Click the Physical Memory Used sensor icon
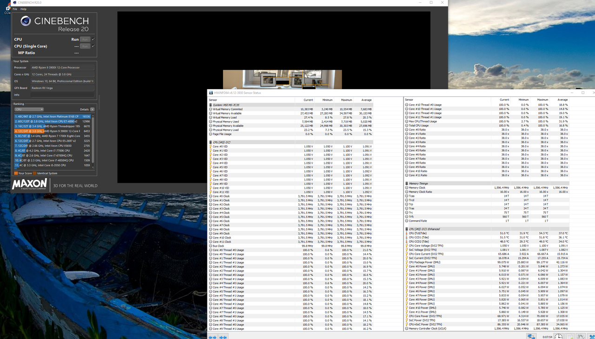This screenshot has width=595, height=339. (211, 122)
